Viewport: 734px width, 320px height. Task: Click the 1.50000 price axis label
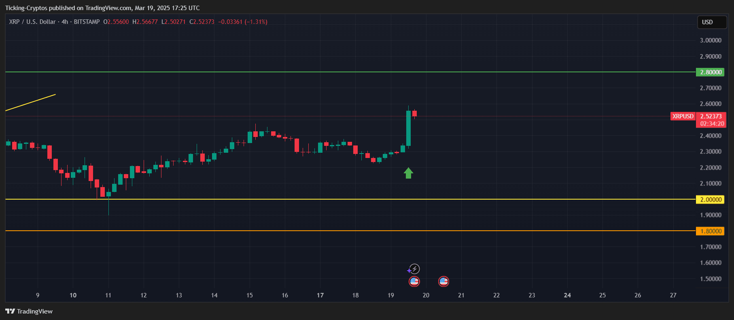711,279
